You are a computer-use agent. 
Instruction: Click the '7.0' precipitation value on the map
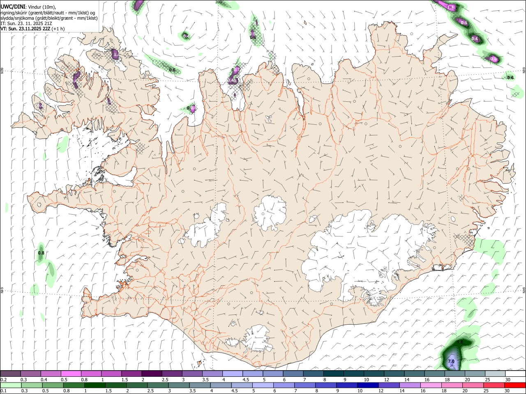click(451, 362)
